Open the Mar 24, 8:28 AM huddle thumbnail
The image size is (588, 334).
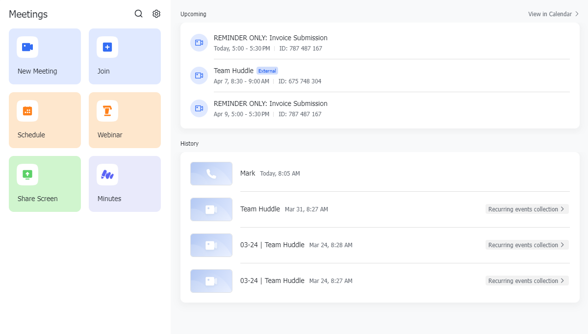pos(211,245)
